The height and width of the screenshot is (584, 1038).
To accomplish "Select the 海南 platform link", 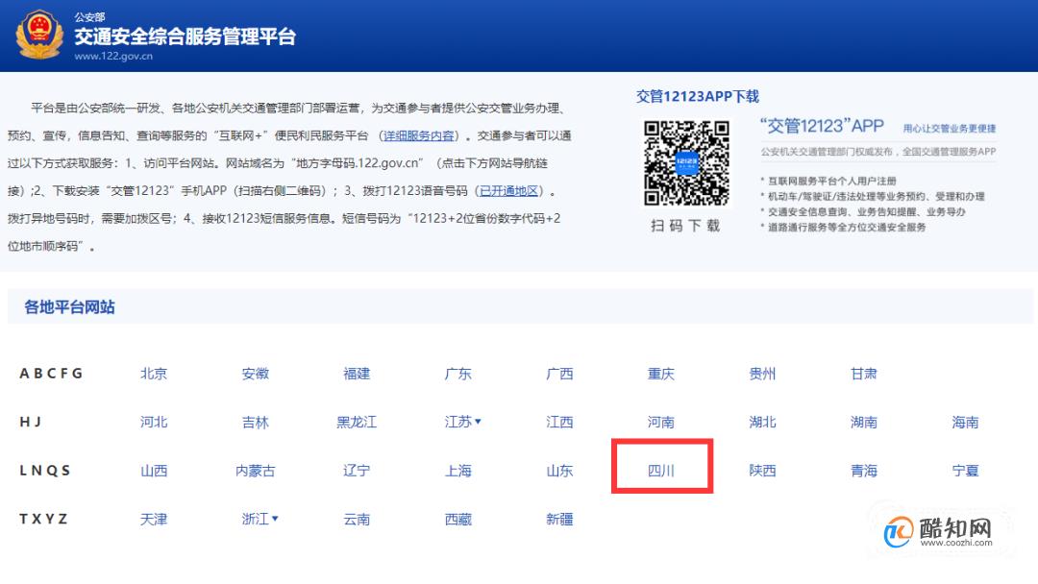I will (x=965, y=422).
